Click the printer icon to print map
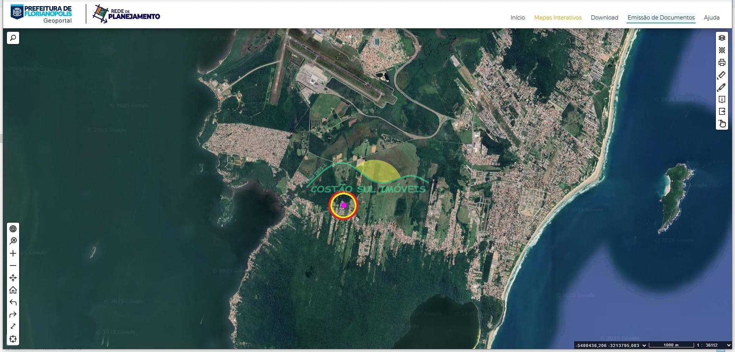Screen dimensions: 735x352 point(722,62)
